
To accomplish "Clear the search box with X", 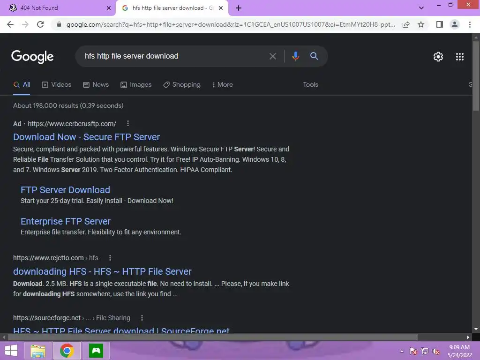I will click(x=272, y=56).
